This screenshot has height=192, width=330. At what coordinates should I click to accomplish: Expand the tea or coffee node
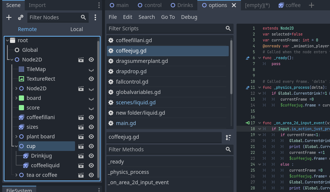click(x=16, y=175)
